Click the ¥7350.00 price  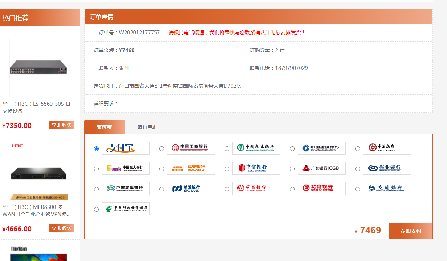[17, 126]
